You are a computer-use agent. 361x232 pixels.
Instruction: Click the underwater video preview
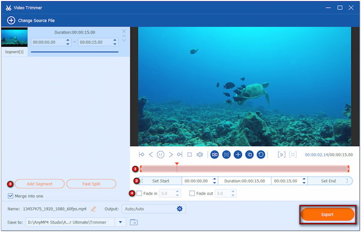[244, 86]
